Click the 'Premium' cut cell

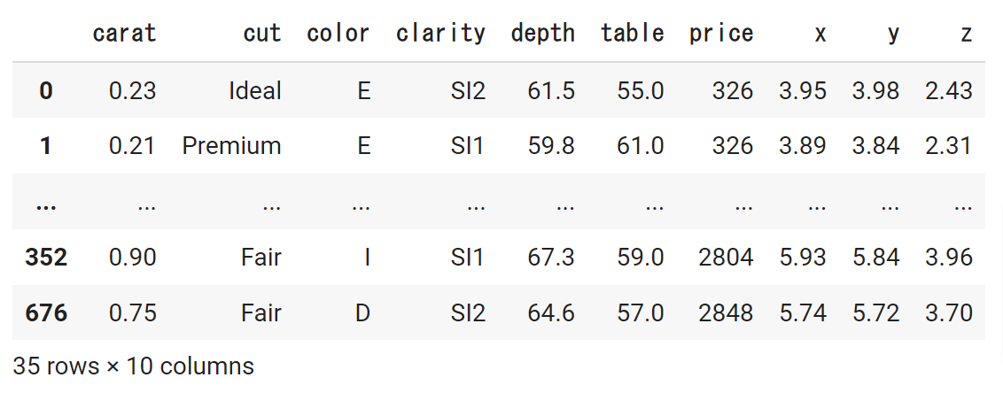tap(231, 146)
